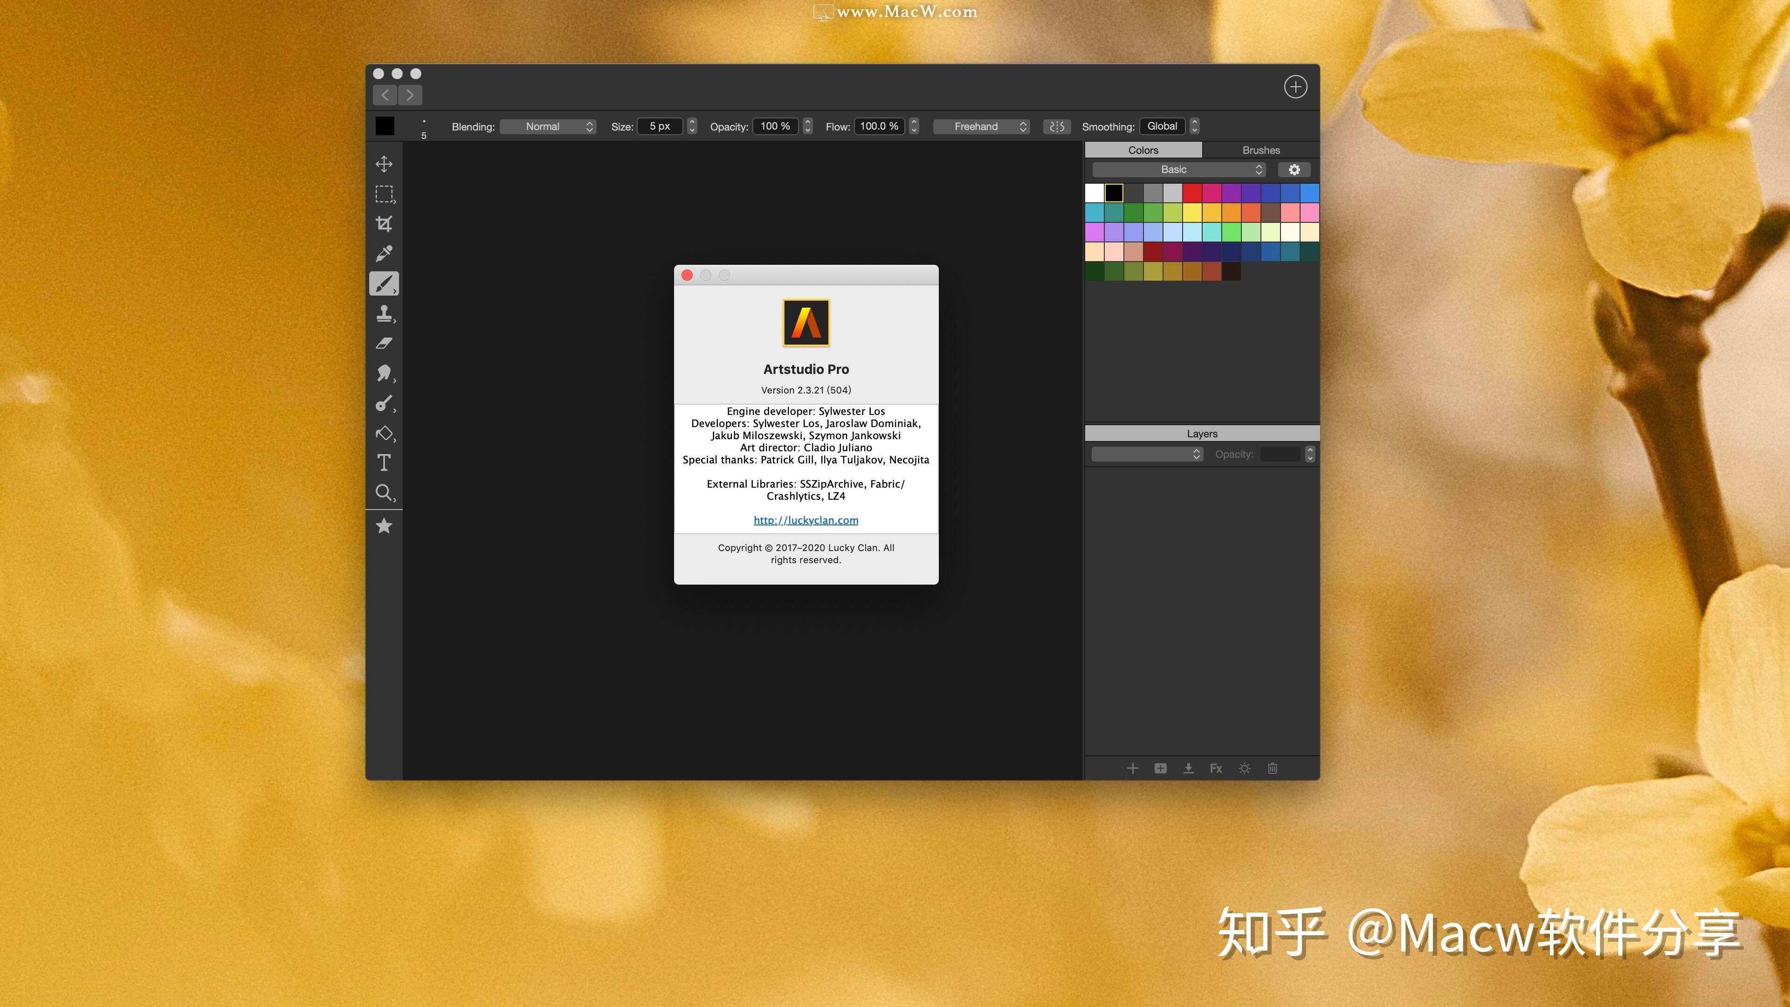
Task: Select the Crop tool
Action: point(384,224)
